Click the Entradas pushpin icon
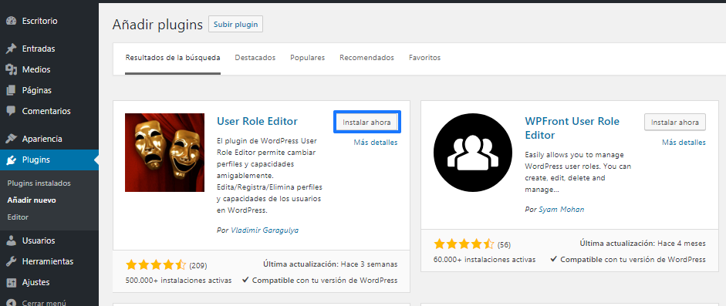726x306 pixels. click(11, 49)
